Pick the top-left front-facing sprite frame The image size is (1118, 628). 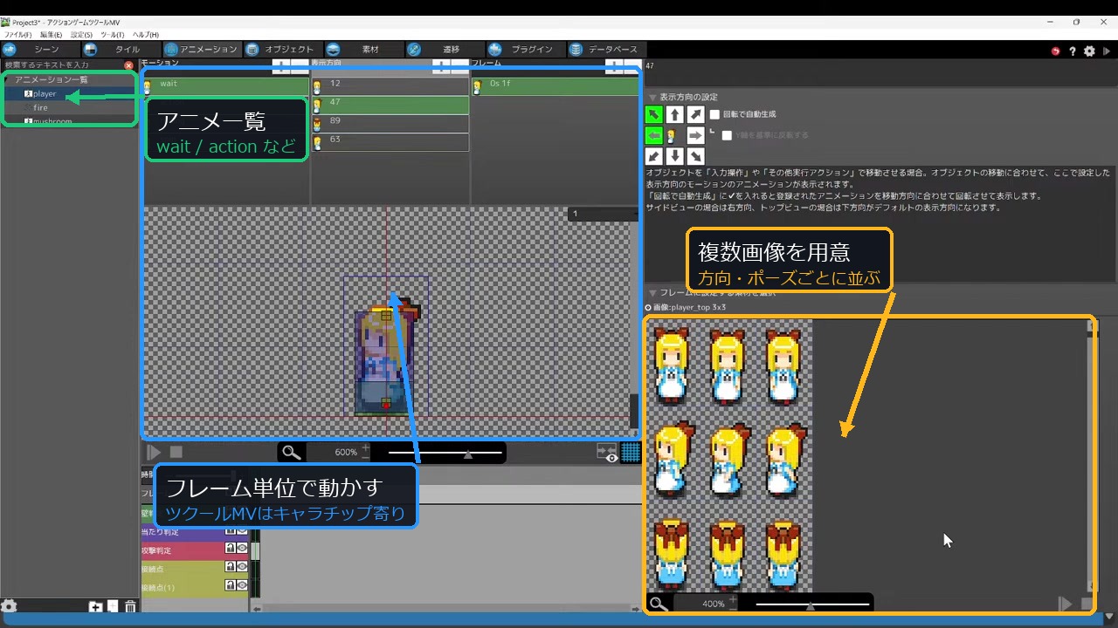[672, 366]
